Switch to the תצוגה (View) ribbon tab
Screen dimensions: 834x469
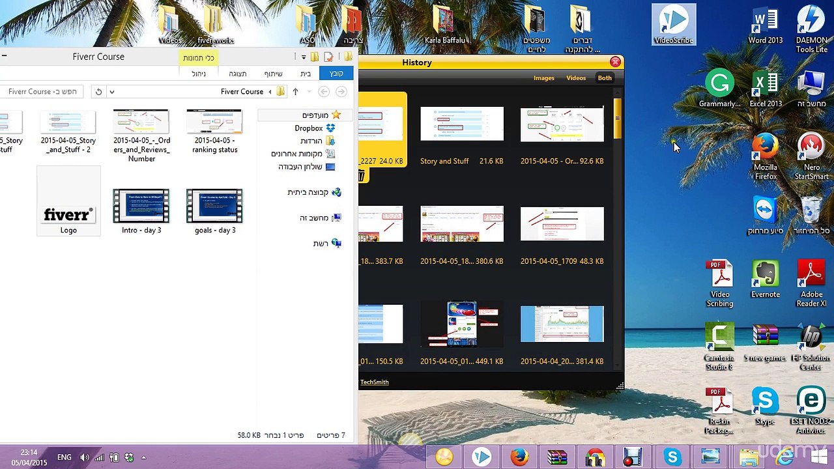click(238, 74)
